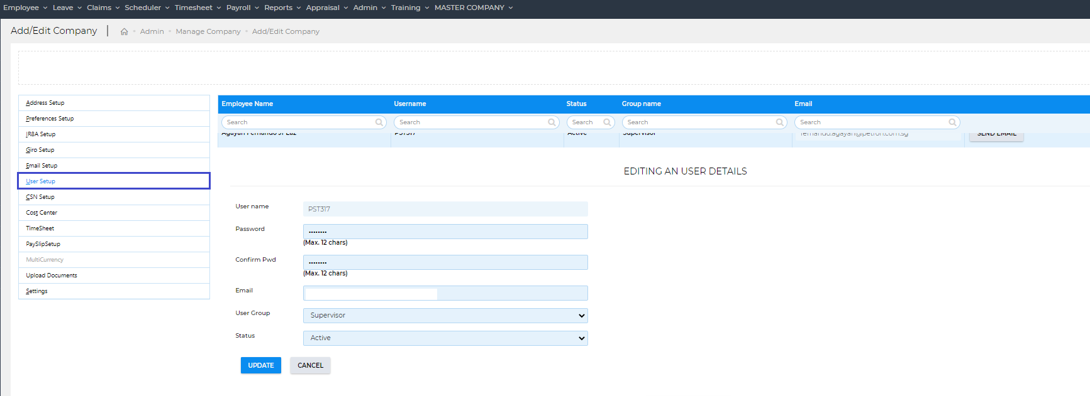This screenshot has width=1090, height=396.
Task: Click the Admin breadcrumb link
Action: tap(152, 31)
